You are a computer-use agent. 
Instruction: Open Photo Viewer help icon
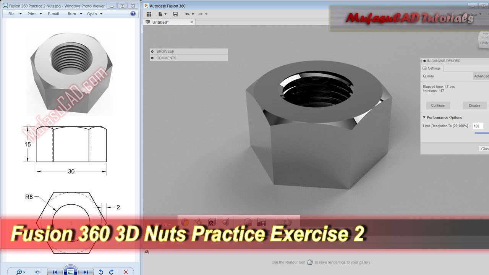(x=133, y=14)
